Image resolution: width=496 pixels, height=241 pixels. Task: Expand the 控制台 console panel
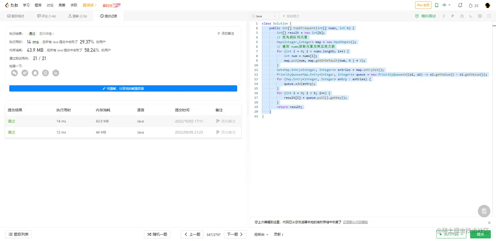pos(261,234)
